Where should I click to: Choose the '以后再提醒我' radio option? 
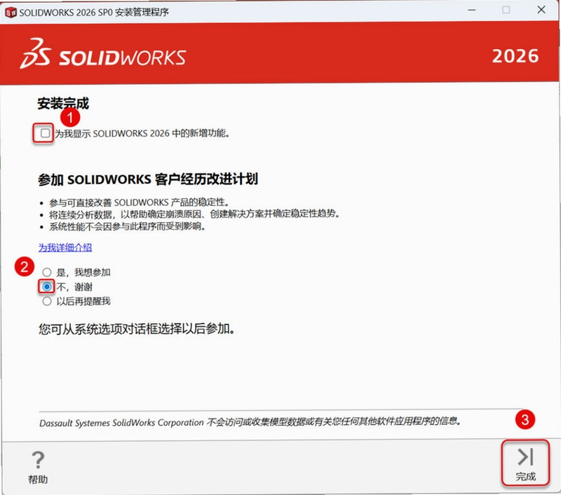pos(47,301)
